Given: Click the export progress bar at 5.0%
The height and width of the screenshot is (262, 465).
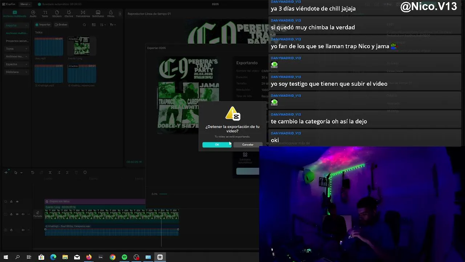Looking at the screenshot, I should [x=163, y=194].
